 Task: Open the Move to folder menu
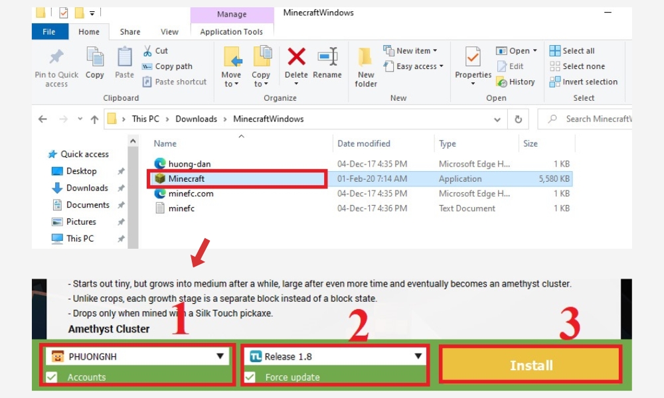231,67
